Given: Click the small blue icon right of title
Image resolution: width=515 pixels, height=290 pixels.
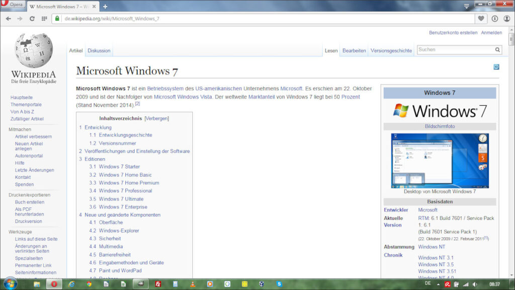Looking at the screenshot, I should point(496,67).
